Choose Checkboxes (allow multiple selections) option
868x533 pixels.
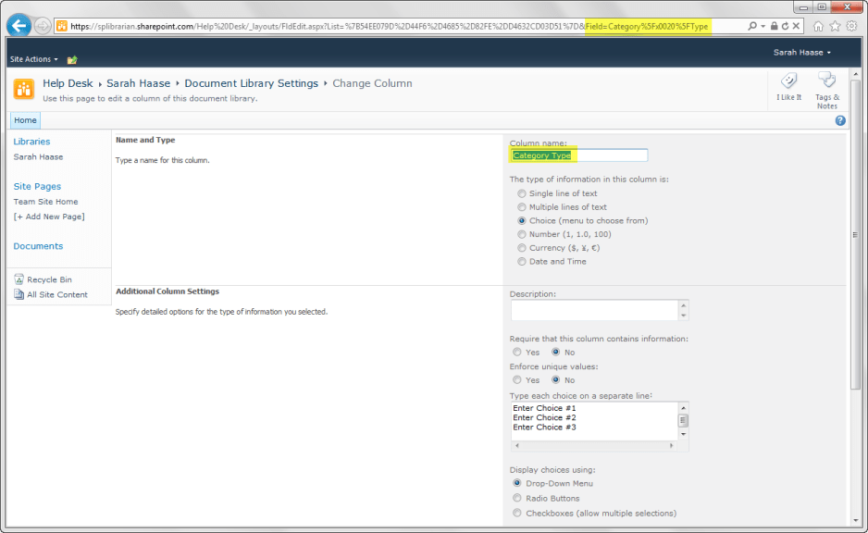click(516, 513)
